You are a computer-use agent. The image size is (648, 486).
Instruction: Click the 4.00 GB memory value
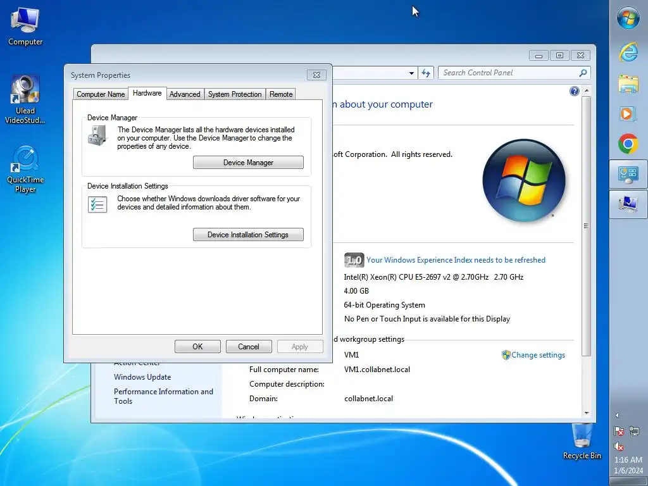[356, 291]
